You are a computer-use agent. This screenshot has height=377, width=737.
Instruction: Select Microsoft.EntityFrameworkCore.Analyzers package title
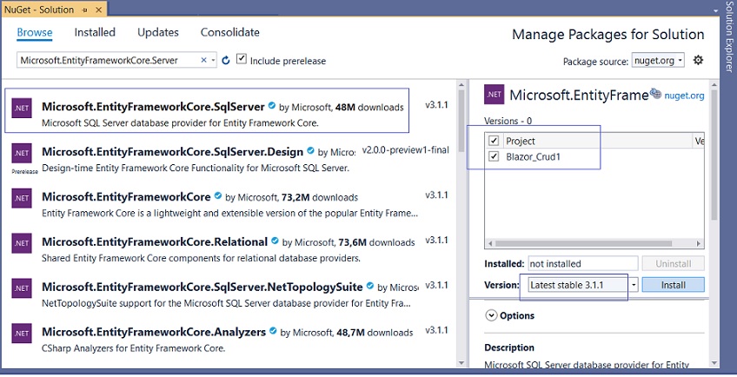[x=154, y=333]
